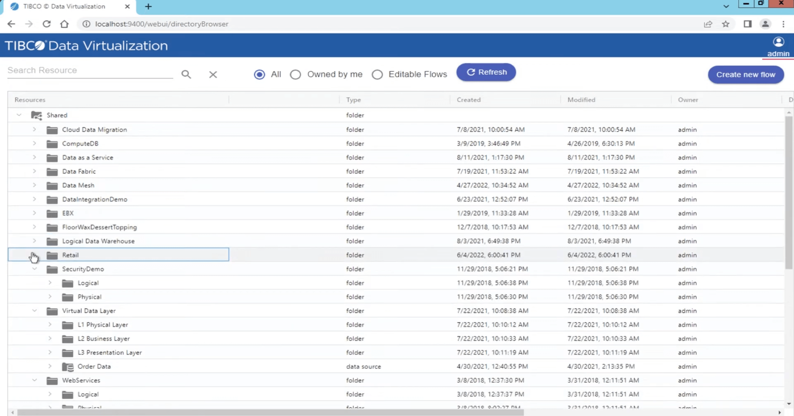Click the Retail folder icon
The image size is (794, 416).
(52, 255)
